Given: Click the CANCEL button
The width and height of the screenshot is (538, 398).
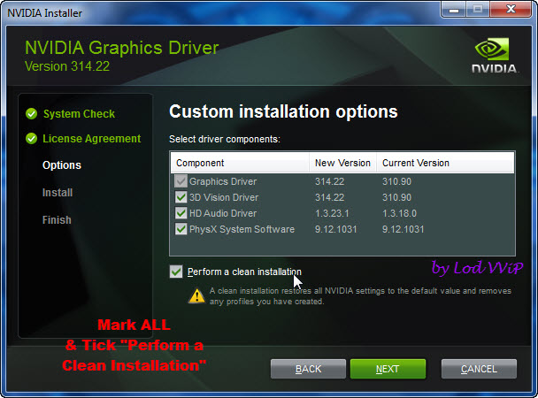Looking at the screenshot, I should pos(479,369).
